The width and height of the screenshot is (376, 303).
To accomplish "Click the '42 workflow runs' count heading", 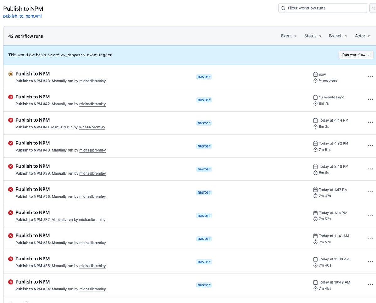I will pyautogui.click(x=26, y=36).
